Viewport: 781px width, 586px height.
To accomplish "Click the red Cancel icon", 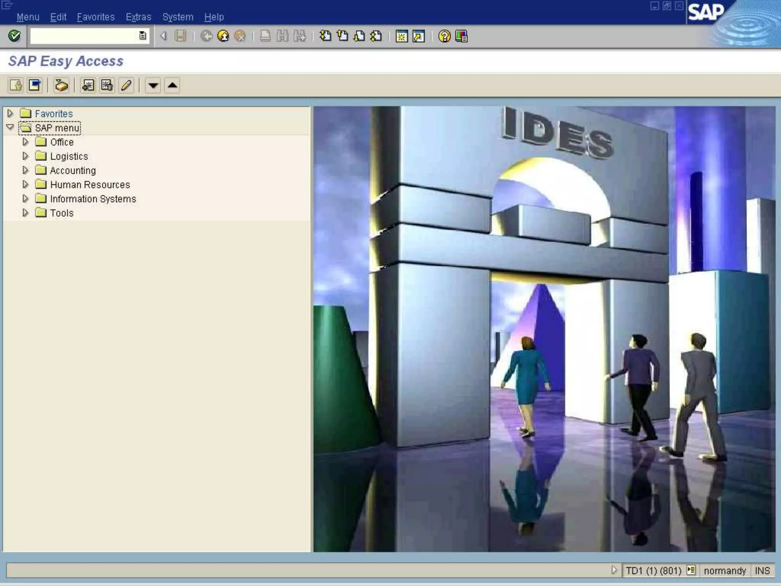I will point(240,36).
